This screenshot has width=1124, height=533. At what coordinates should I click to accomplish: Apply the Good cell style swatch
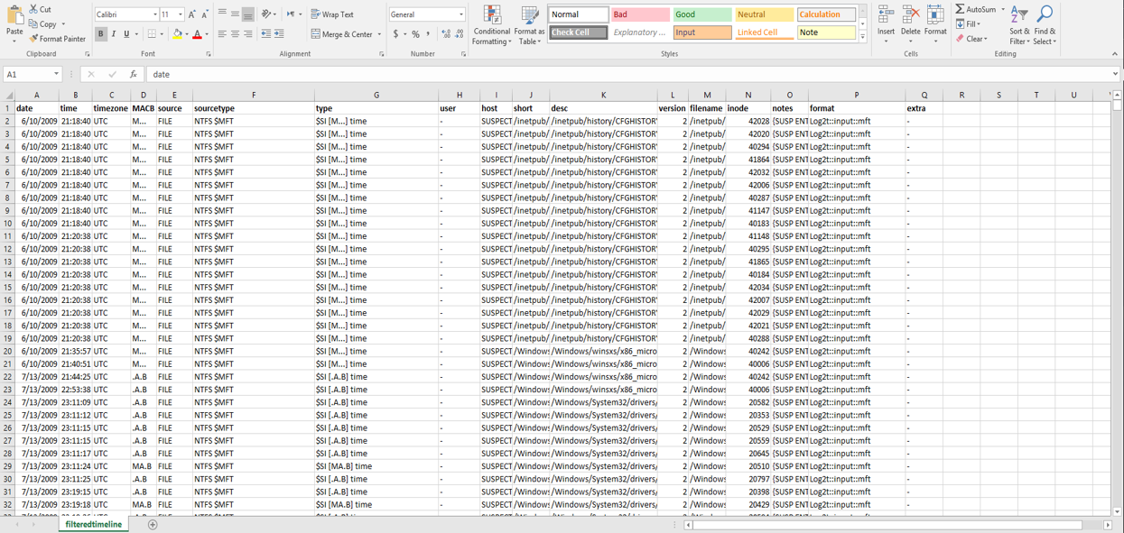[x=701, y=14]
